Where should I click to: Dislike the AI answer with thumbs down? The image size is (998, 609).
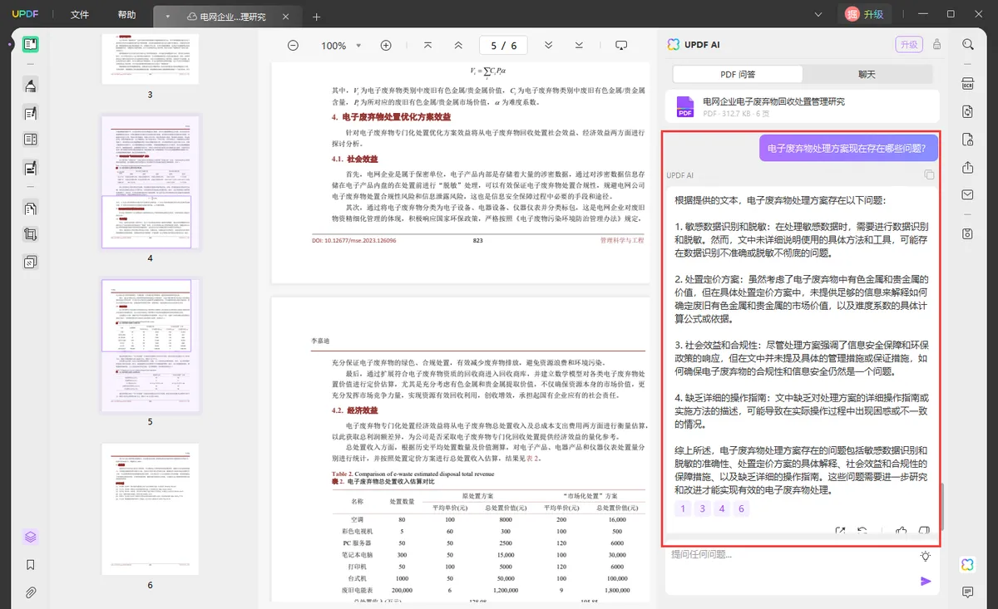pos(924,531)
